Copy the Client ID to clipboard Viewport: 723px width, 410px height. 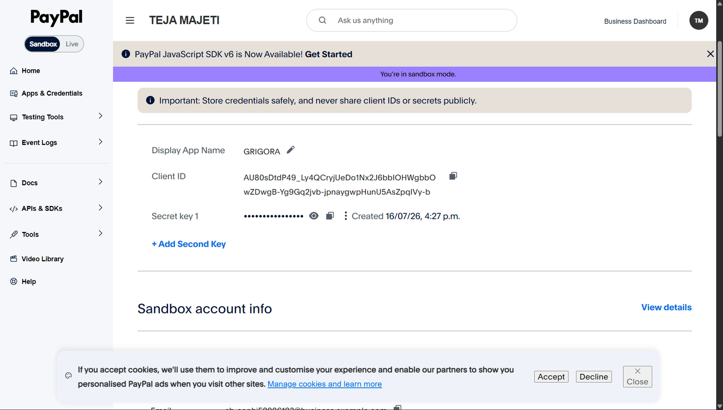[453, 176]
